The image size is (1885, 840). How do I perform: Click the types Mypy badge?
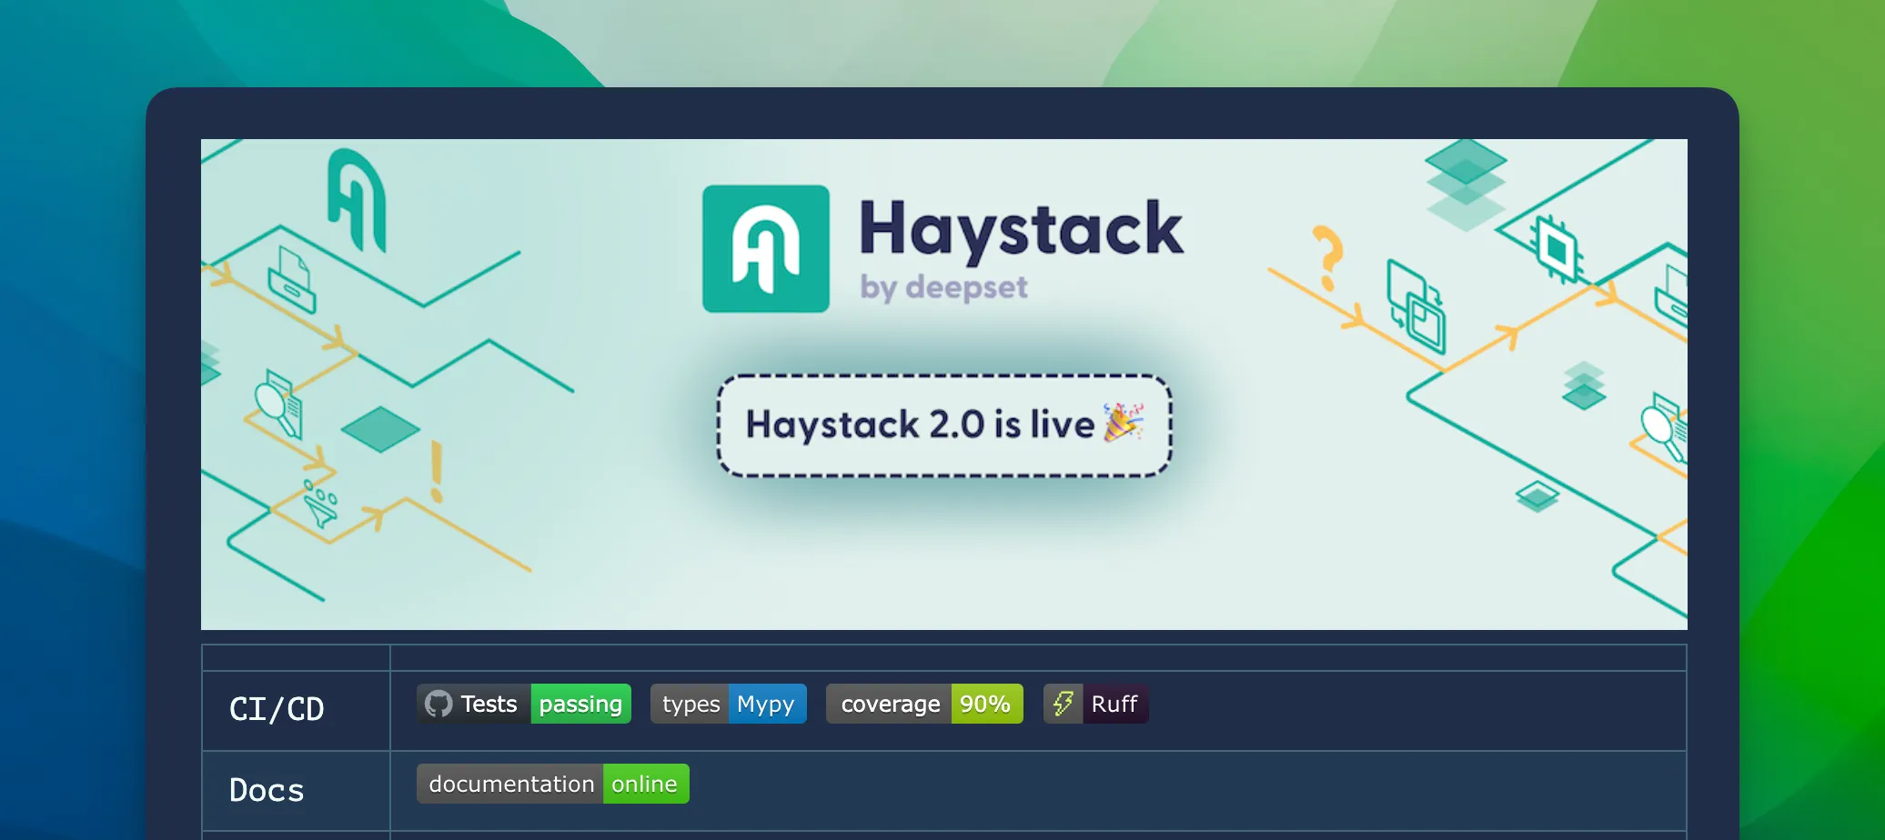coord(728,703)
